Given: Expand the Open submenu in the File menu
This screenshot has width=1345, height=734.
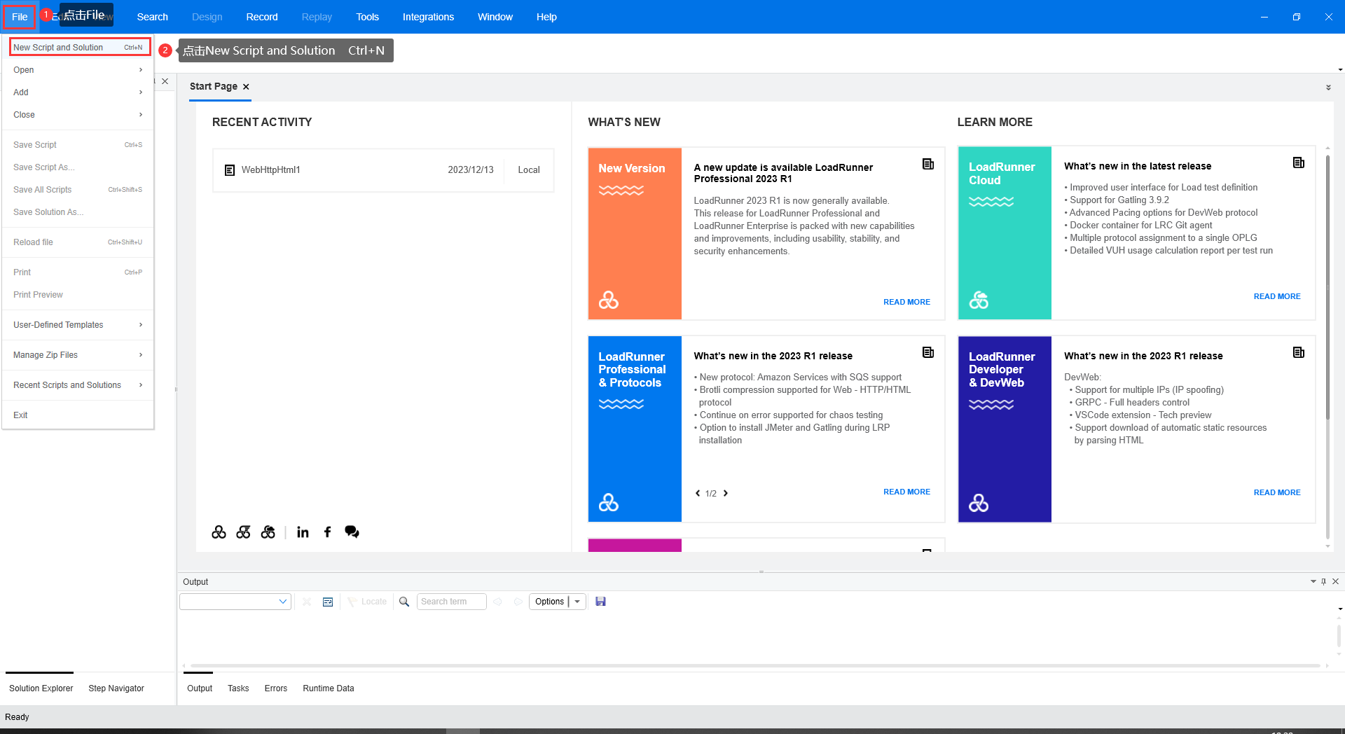Looking at the screenshot, I should point(78,70).
